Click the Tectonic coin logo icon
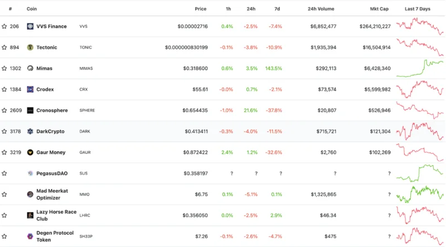Image resolution: width=446 pixels, height=247 pixels. pos(30,47)
